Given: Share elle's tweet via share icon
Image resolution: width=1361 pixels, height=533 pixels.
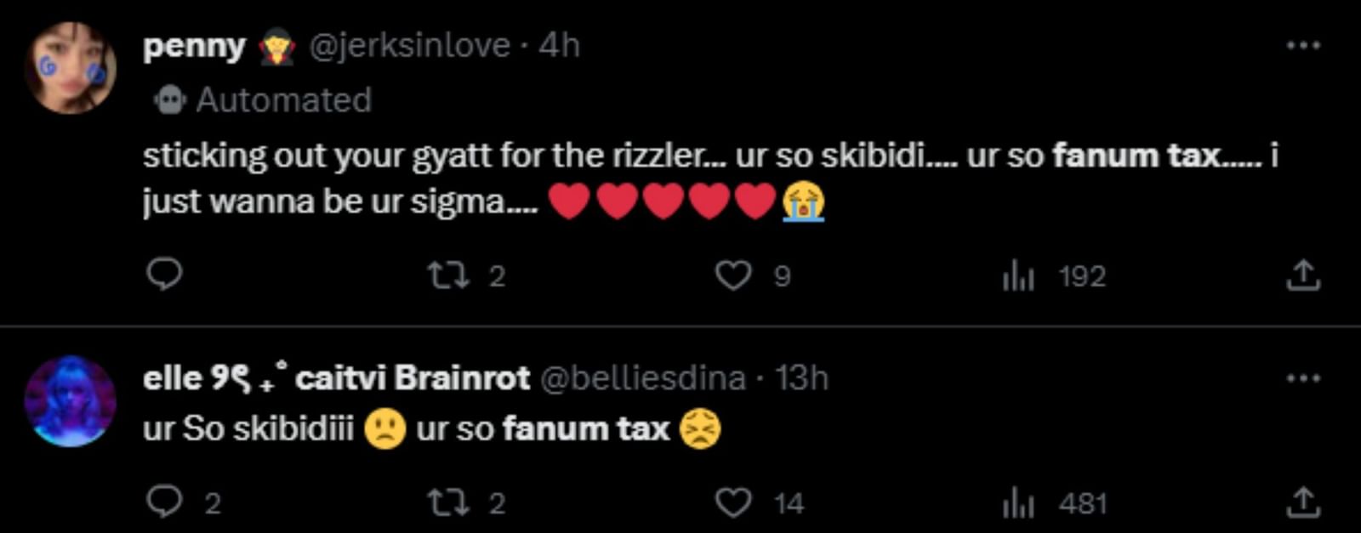Looking at the screenshot, I should pyautogui.click(x=1303, y=502).
